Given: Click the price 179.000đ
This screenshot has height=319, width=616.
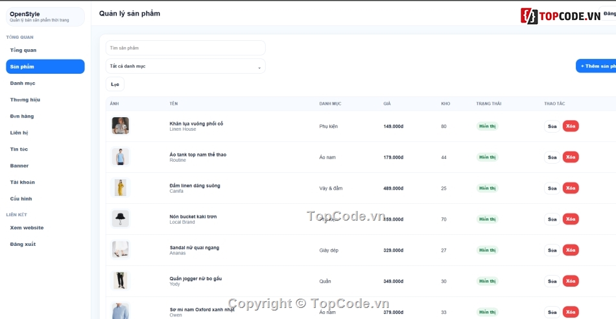Looking at the screenshot, I should tap(393, 157).
